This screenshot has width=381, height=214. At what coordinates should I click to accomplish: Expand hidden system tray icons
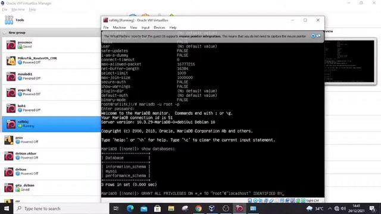tap(330, 209)
